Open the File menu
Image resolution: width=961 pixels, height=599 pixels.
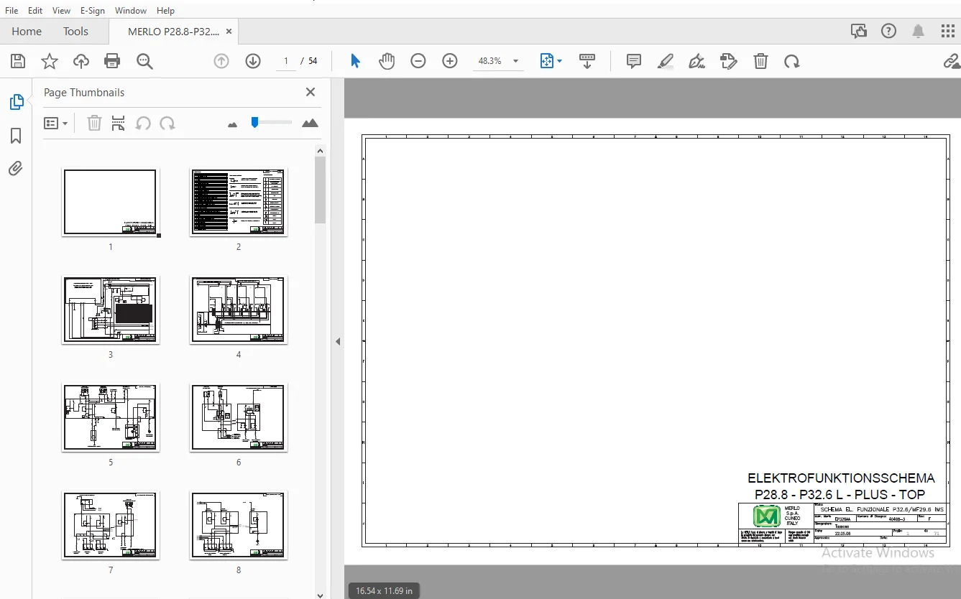pyautogui.click(x=12, y=11)
